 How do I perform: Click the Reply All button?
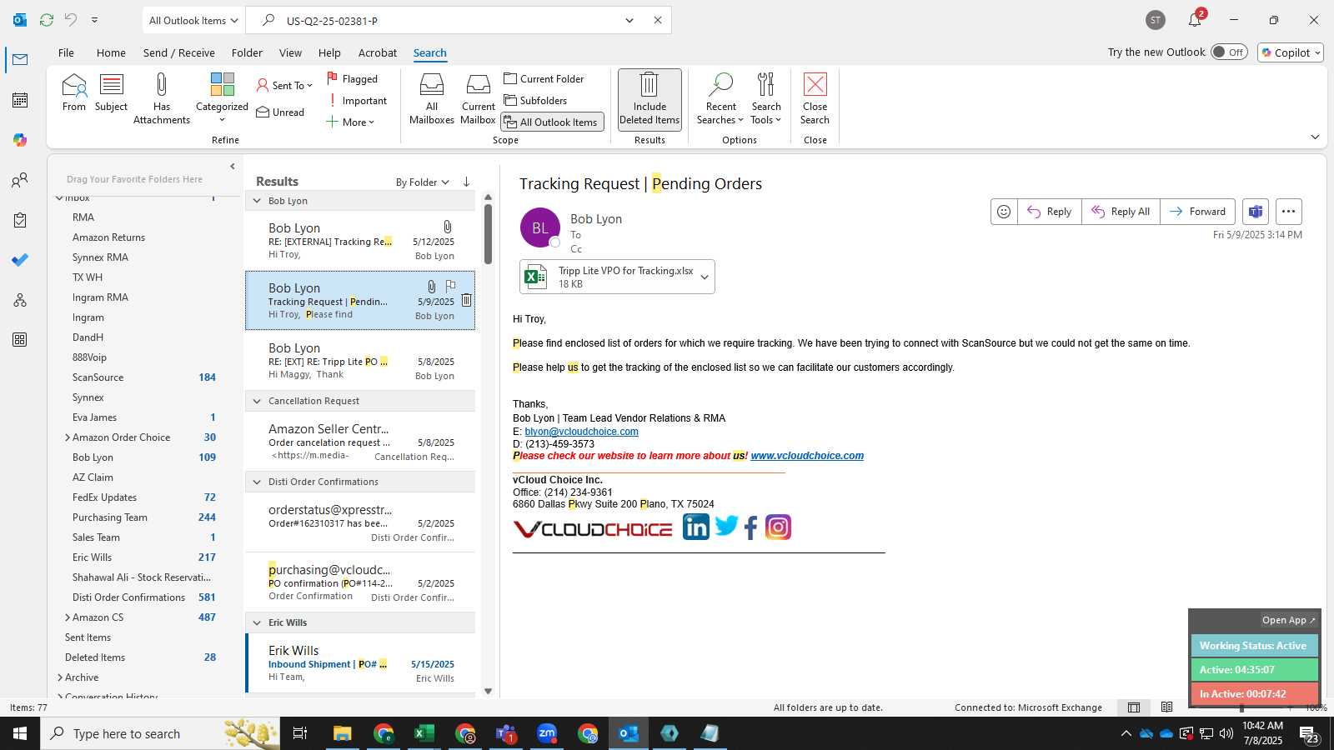1121,212
